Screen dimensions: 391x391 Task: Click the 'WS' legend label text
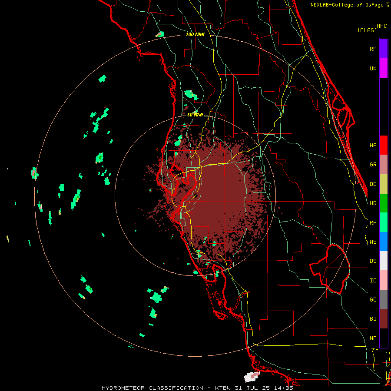[373, 242]
